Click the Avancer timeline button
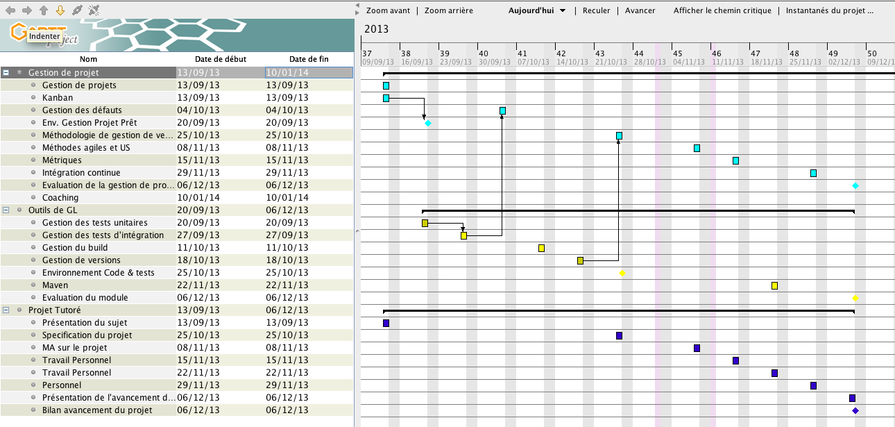This screenshot has height=427, width=895. click(x=640, y=10)
